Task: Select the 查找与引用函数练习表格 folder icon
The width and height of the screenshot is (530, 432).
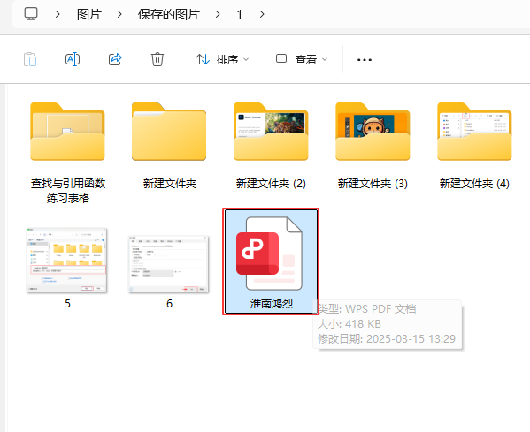Action: click(x=67, y=132)
